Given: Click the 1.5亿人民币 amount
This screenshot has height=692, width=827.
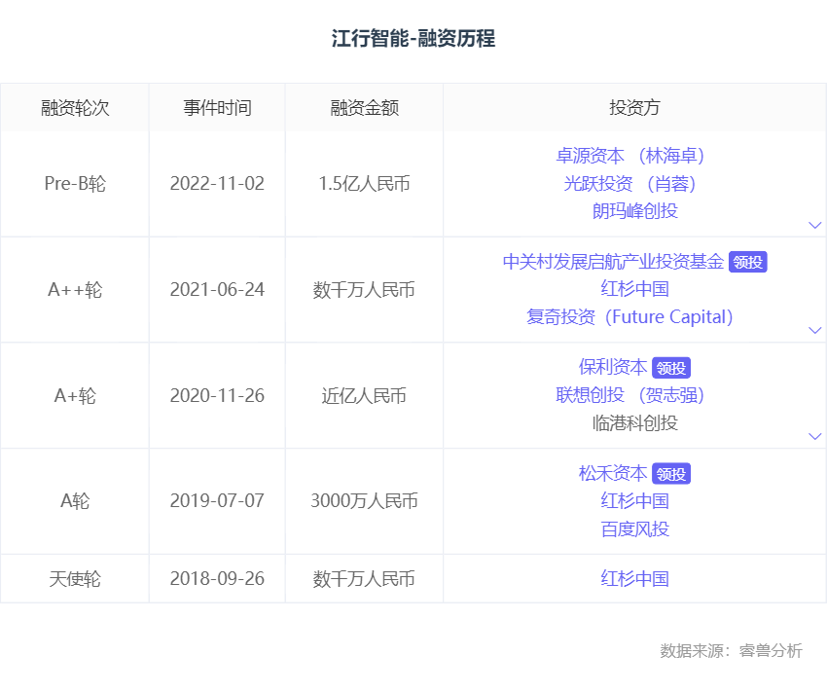Looking at the screenshot, I should [365, 184].
